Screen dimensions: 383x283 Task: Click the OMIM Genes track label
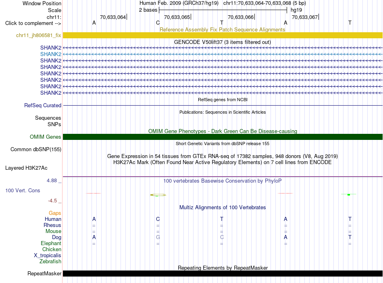pyautogui.click(x=45, y=137)
